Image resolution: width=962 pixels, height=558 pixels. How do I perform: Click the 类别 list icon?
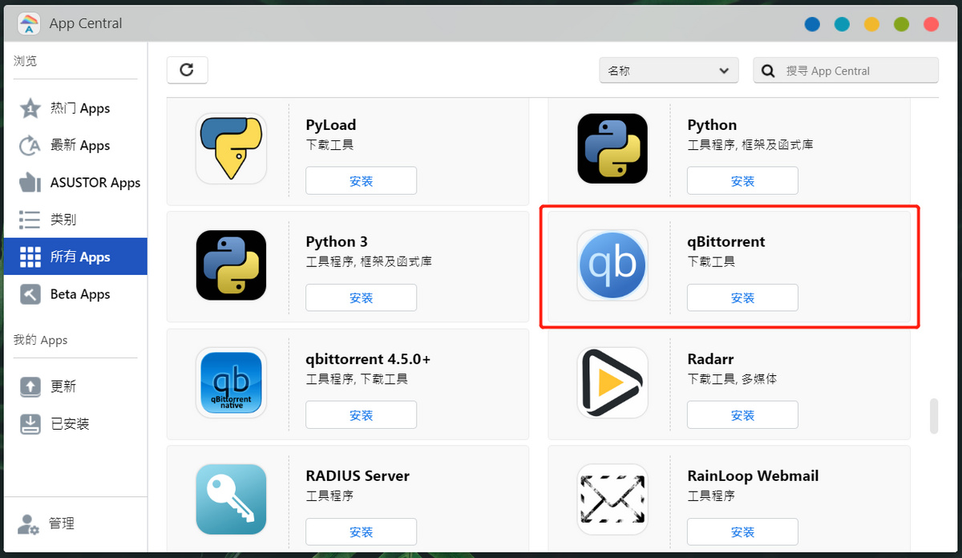[x=30, y=220]
